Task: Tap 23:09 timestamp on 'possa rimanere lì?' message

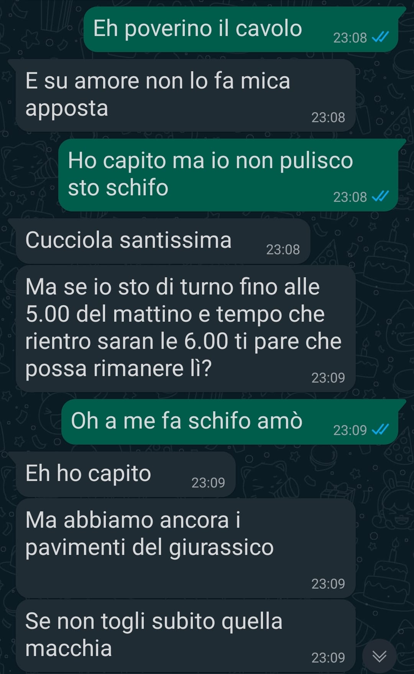Action: (328, 378)
